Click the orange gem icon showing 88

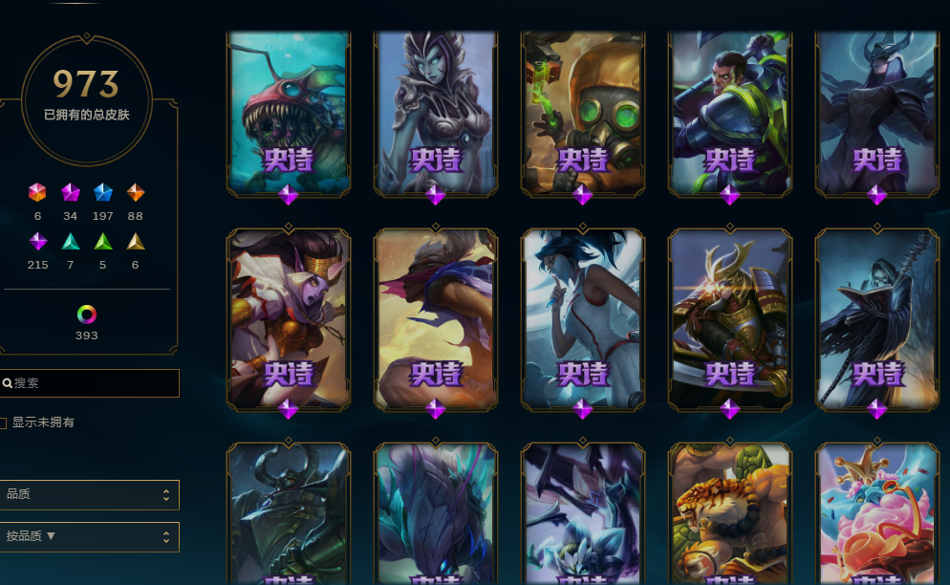tap(135, 193)
